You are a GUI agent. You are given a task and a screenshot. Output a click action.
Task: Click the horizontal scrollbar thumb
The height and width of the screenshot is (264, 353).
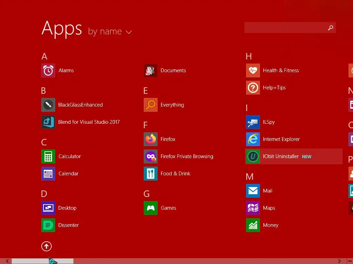click(x=42, y=261)
